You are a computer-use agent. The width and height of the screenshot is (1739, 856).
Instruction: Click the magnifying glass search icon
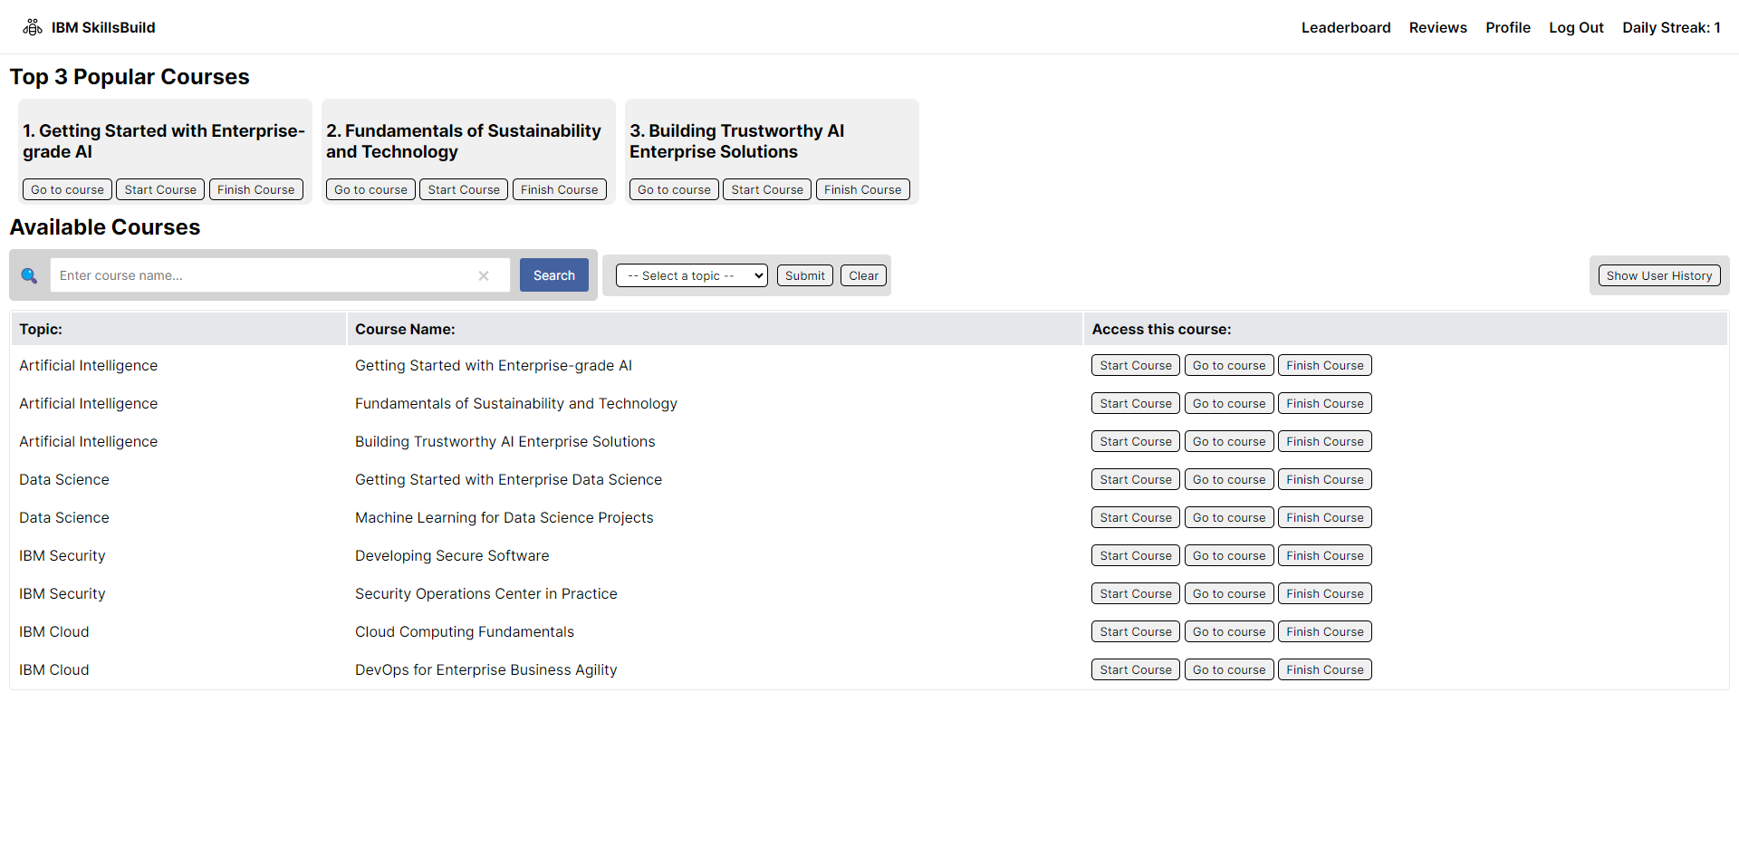click(x=29, y=275)
